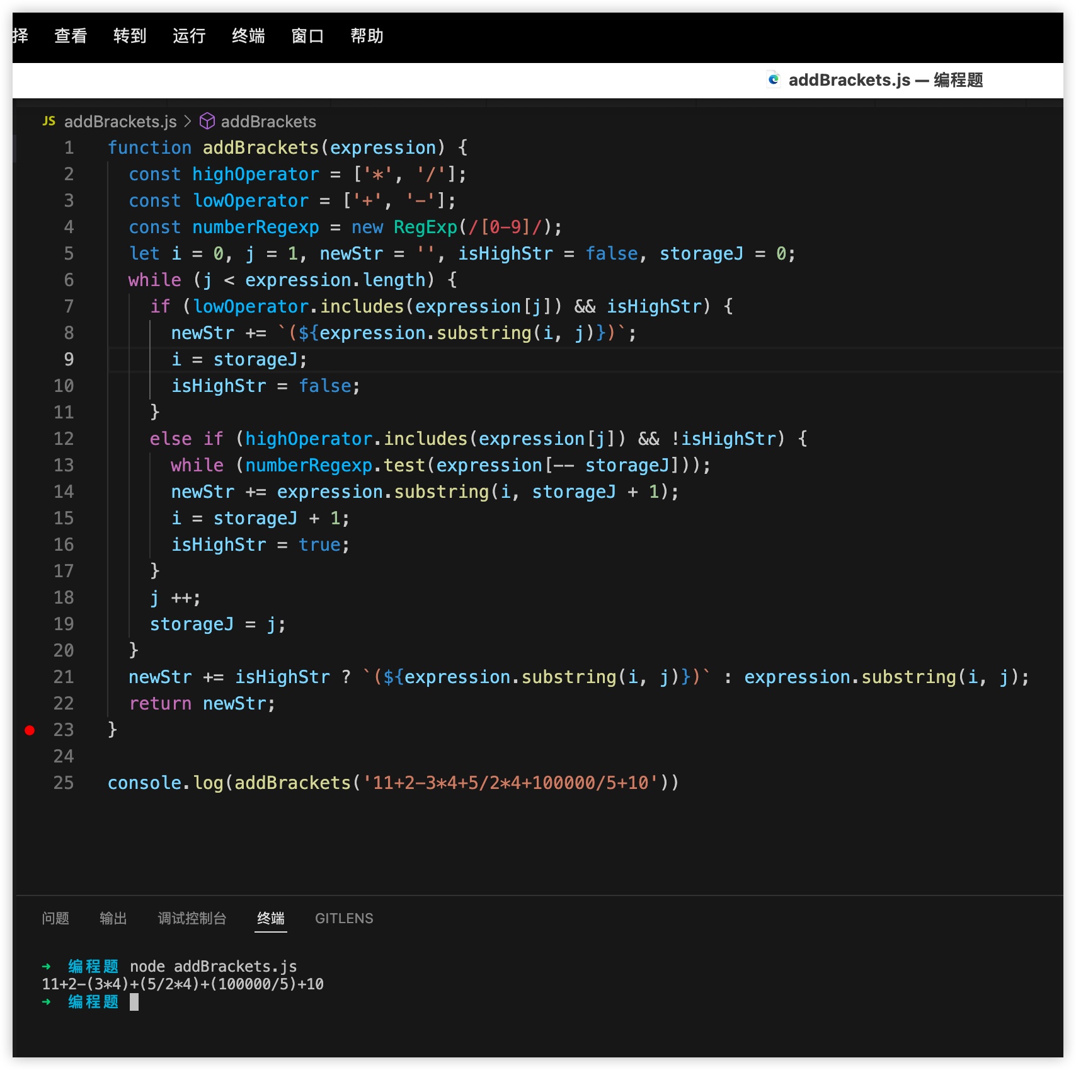Open the 帮助 menu
This screenshot has height=1070, width=1076.
point(367,36)
